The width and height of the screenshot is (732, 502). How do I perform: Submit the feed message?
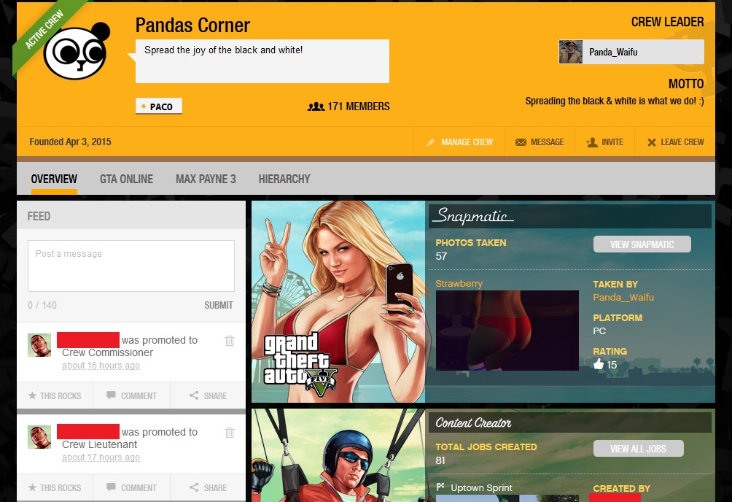pyautogui.click(x=219, y=305)
